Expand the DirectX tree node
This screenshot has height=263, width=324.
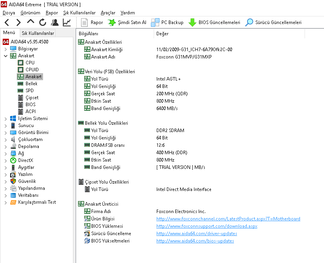point(5,161)
